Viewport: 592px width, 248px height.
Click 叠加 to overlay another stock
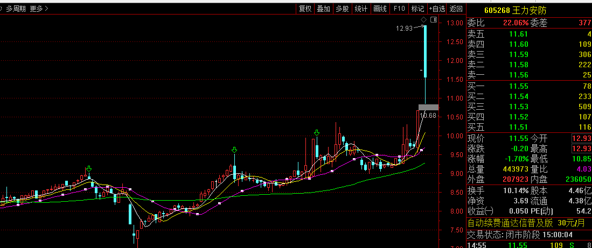click(323, 9)
